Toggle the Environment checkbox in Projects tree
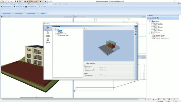This screenshot has height=102, width=181. (x=152, y=32)
